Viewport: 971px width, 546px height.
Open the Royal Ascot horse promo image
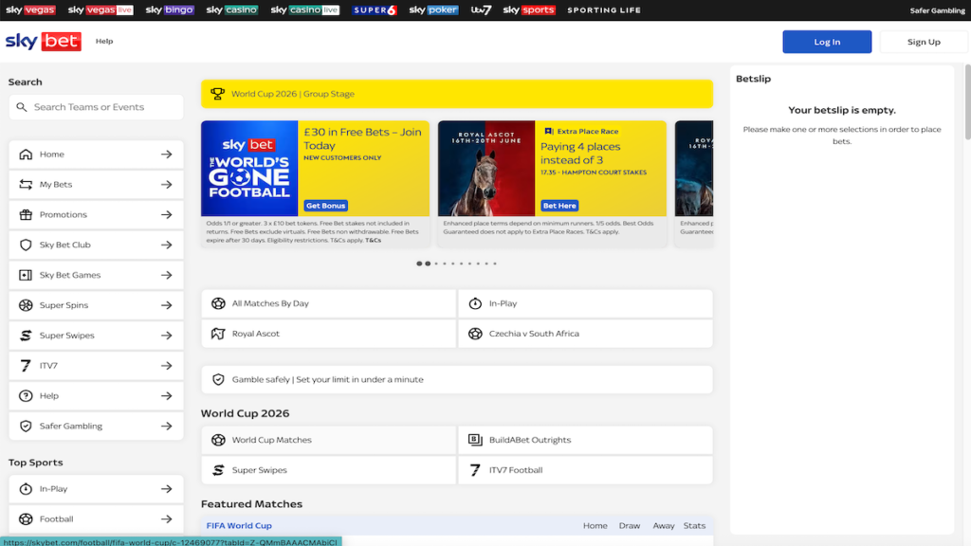click(486, 169)
